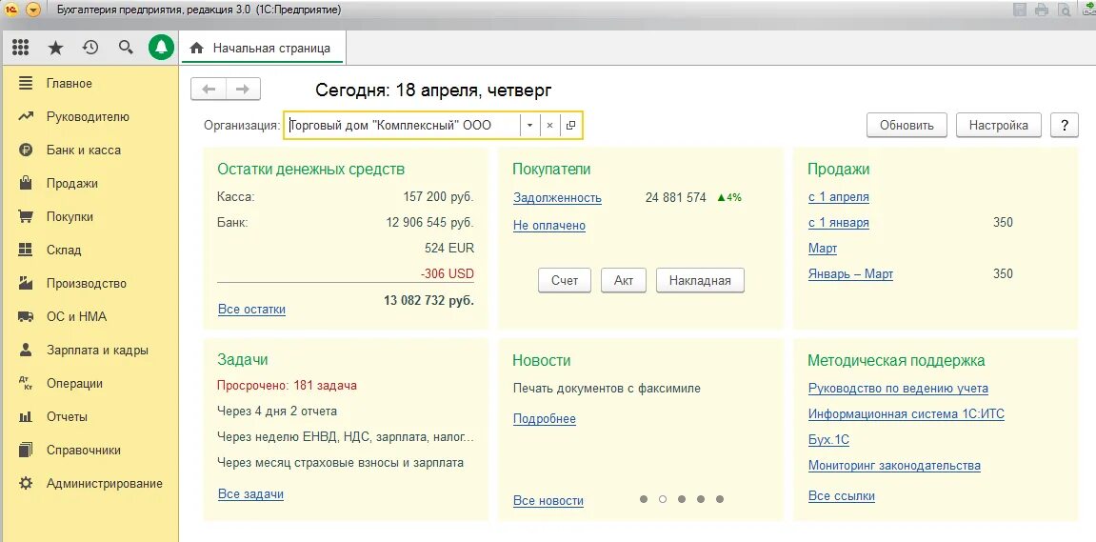Open notifications via green bell icon
This screenshot has width=1096, height=542.
162,48
